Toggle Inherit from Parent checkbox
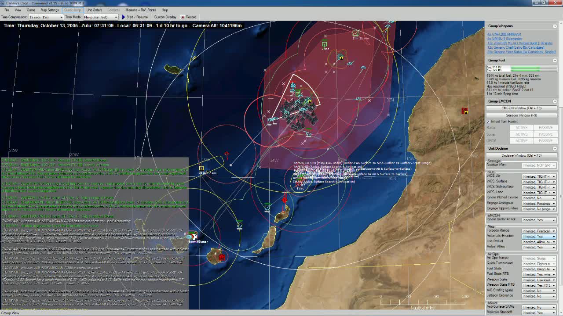 488,122
